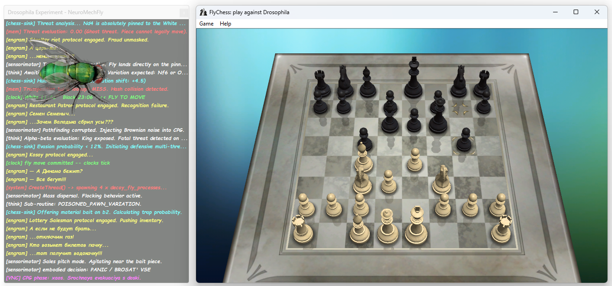This screenshot has height=286, width=612.
Task: Open the Help menu
Action: [x=225, y=24]
